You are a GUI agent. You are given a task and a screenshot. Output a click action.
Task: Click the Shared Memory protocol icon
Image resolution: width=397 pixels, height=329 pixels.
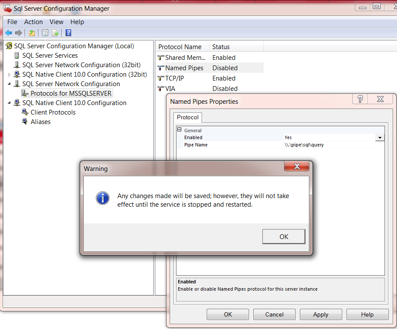tap(161, 58)
